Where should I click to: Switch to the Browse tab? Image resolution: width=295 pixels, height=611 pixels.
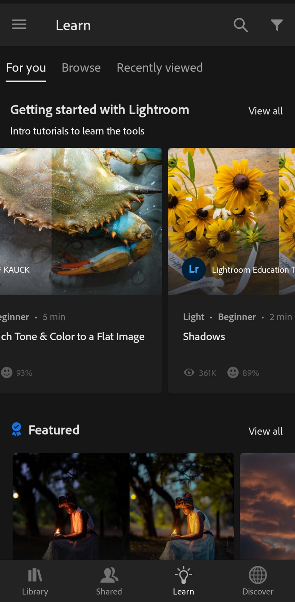[81, 68]
